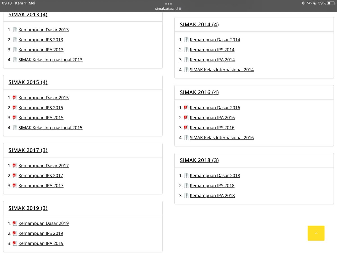
Task: Open Kemampuan IPA 2016 link
Action: pos(212,118)
